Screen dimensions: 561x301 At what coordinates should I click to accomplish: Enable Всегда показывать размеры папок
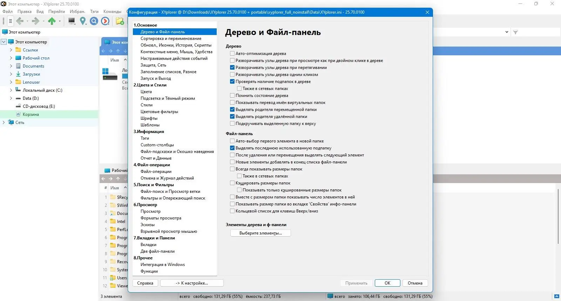pyautogui.click(x=232, y=169)
